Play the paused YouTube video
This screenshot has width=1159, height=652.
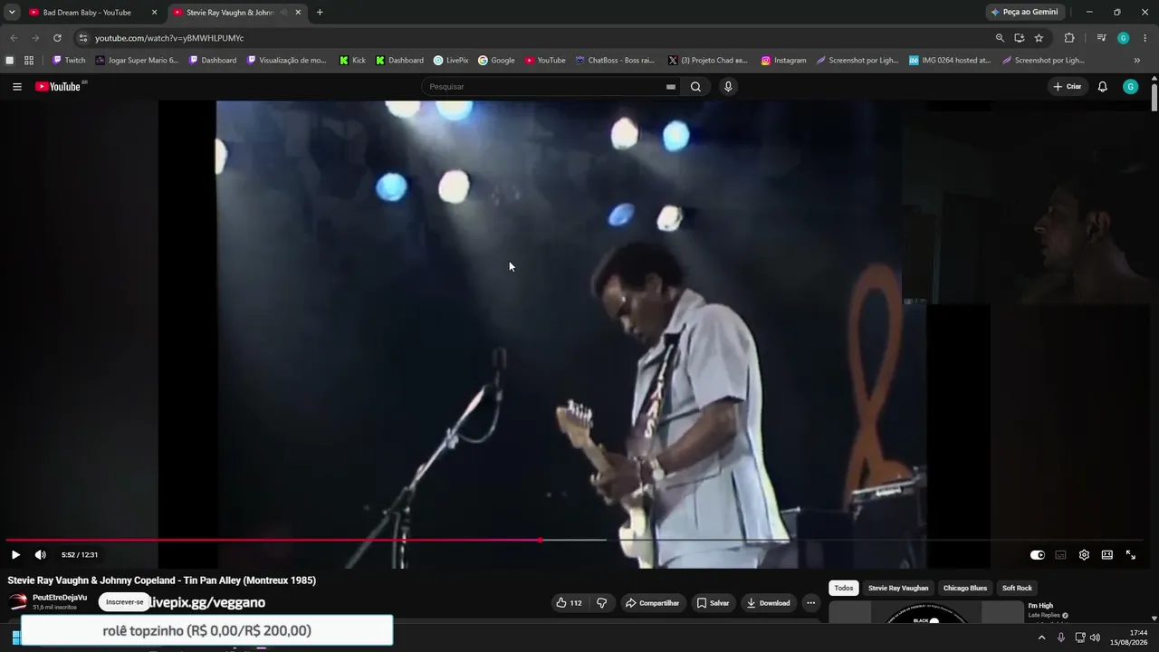(x=15, y=555)
